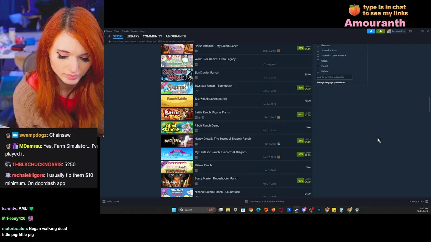Open Discord from the taskbar
The image size is (431, 242).
click(x=304, y=210)
